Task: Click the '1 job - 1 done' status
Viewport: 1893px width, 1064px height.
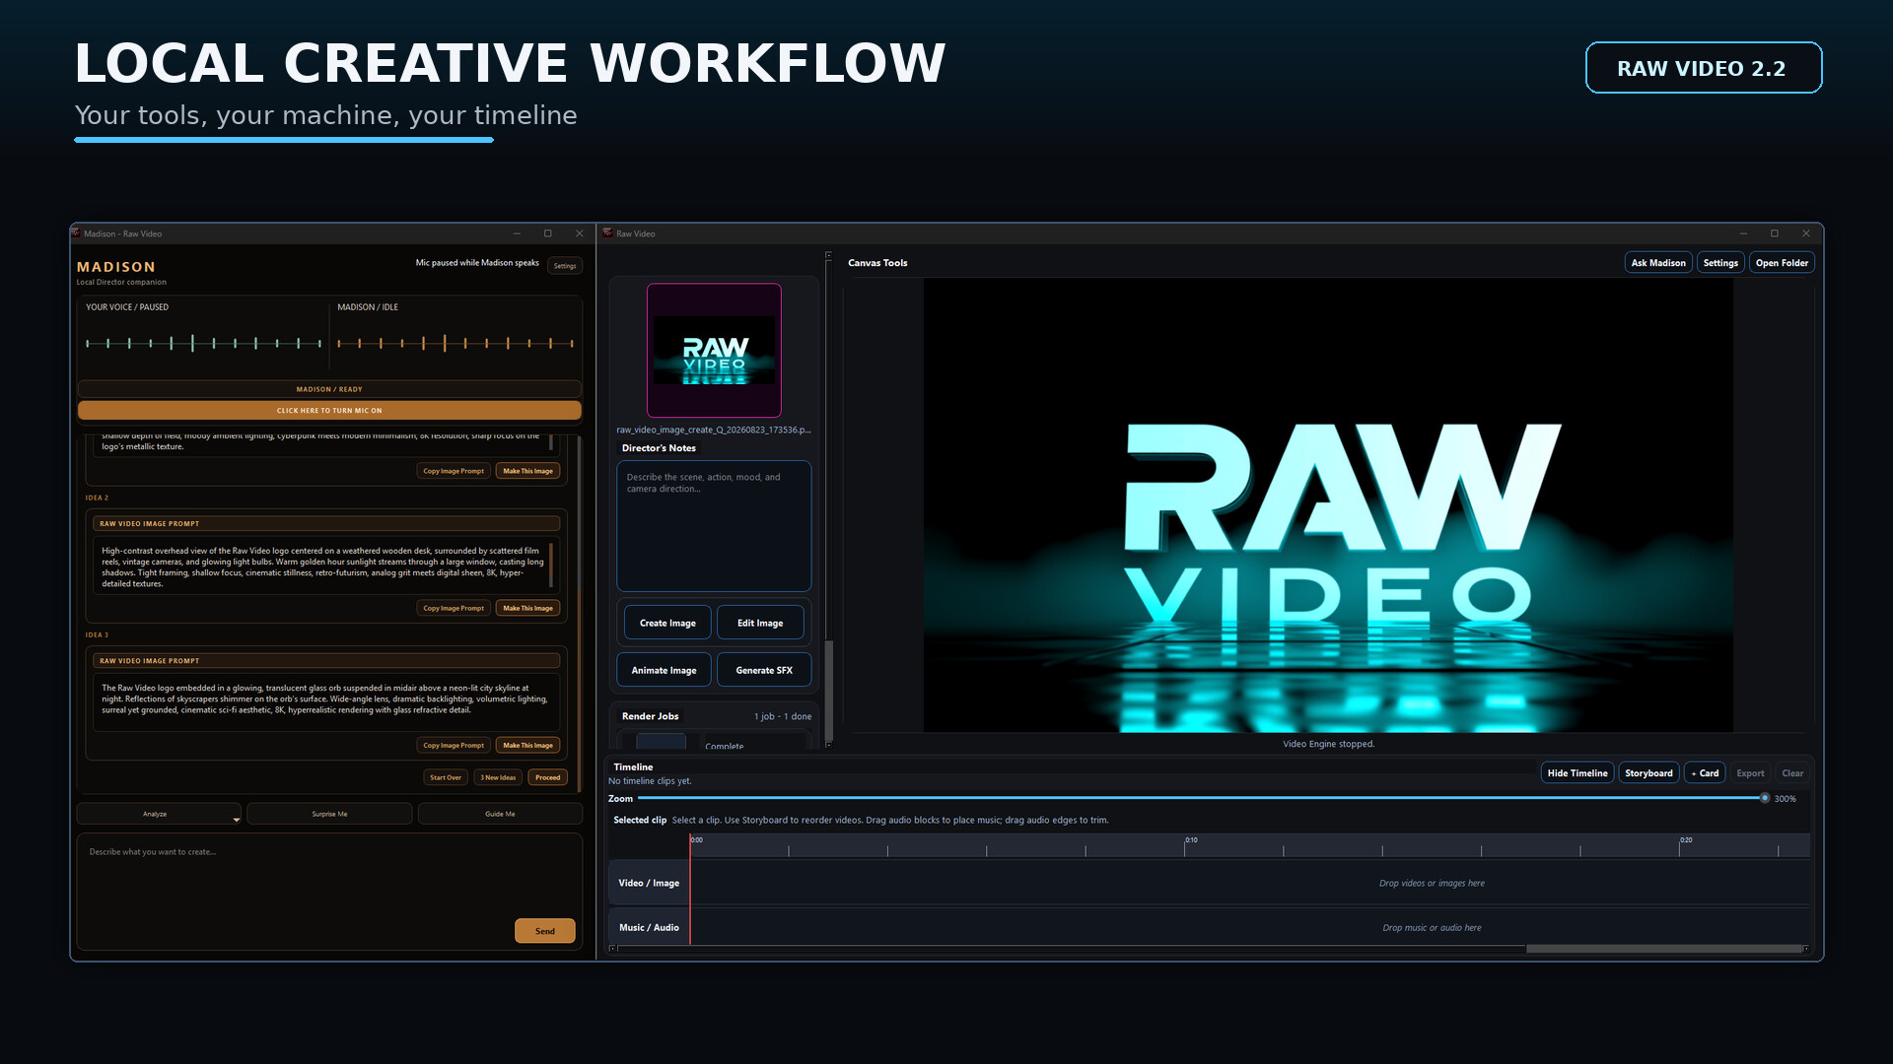Action: click(783, 716)
